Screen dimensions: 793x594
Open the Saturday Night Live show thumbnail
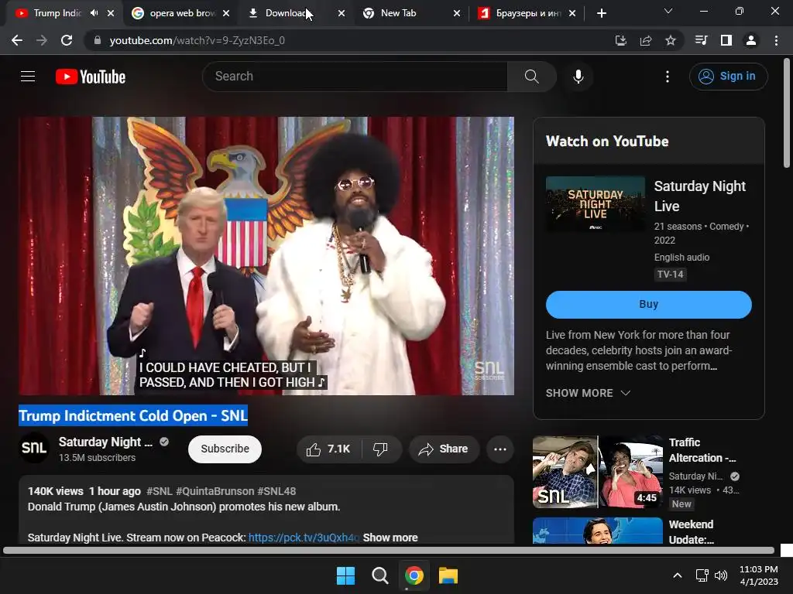tap(596, 203)
